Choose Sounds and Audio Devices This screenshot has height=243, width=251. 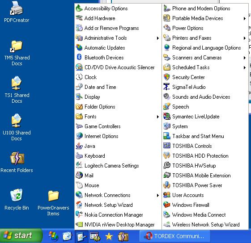click(205, 97)
